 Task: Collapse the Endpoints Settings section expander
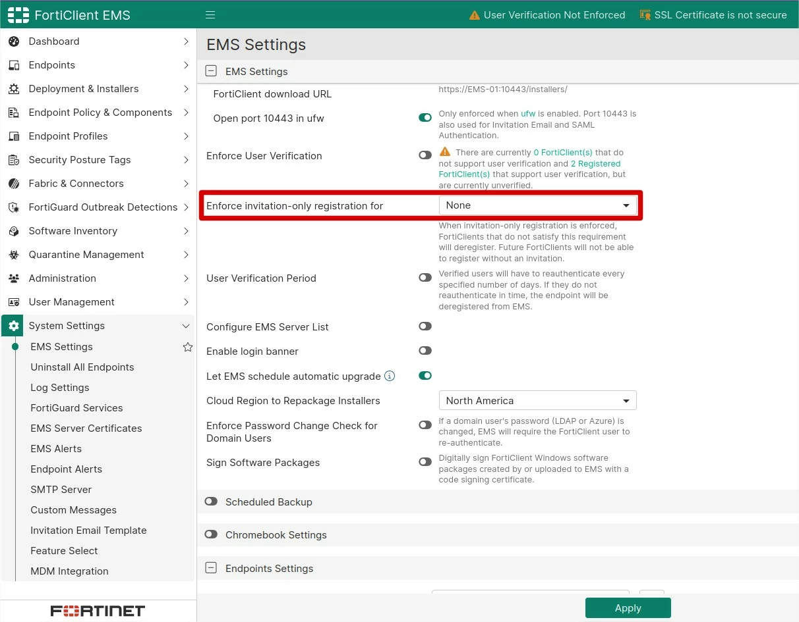(x=211, y=568)
